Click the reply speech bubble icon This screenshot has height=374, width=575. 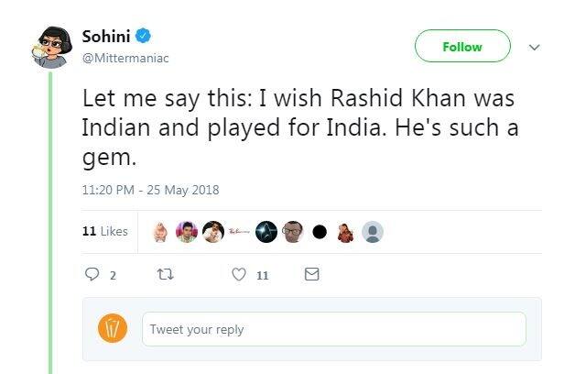point(92,274)
